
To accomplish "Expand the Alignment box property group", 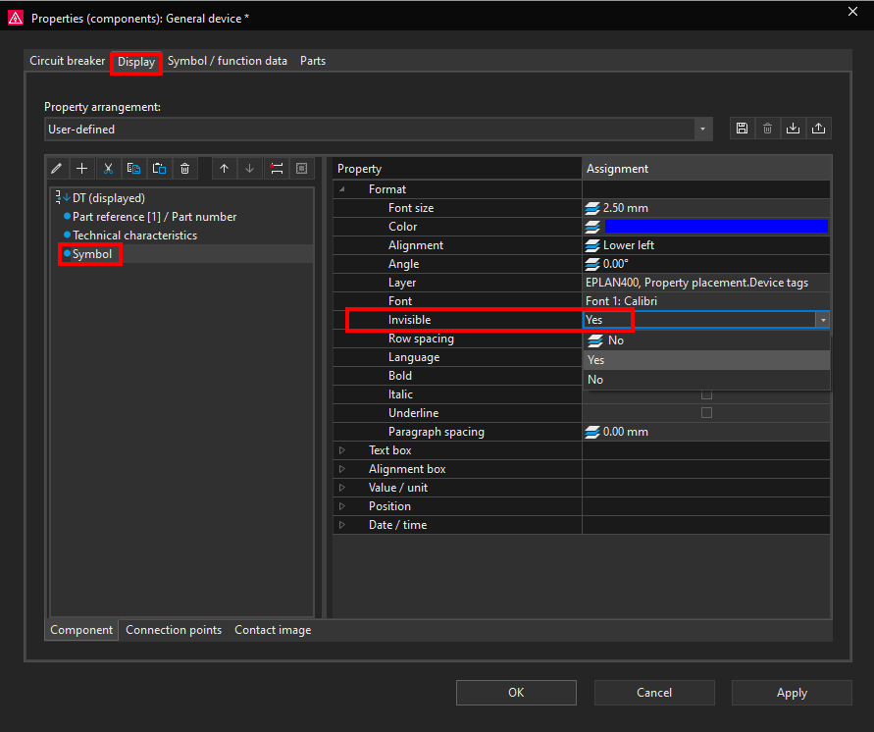I will (342, 469).
